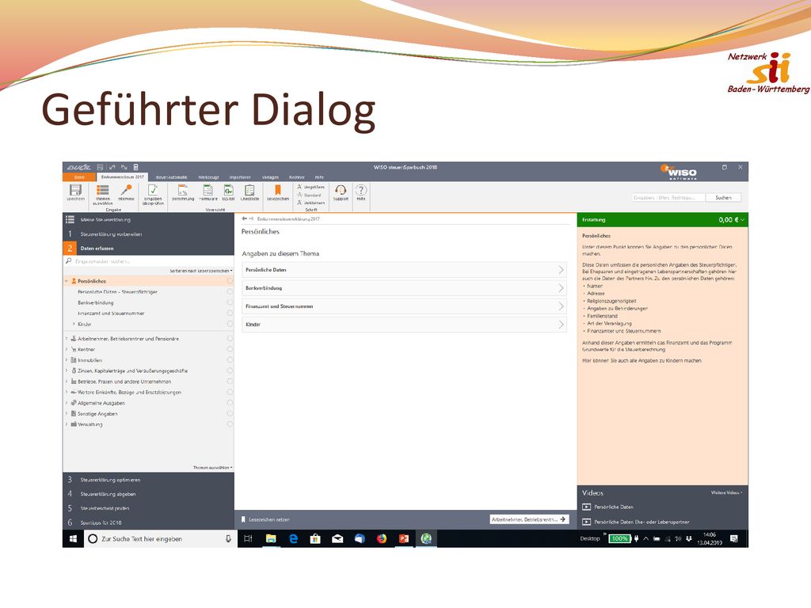The height and width of the screenshot is (608, 811).
Task: Open the calculator icon in title bar
Action: 136,168
